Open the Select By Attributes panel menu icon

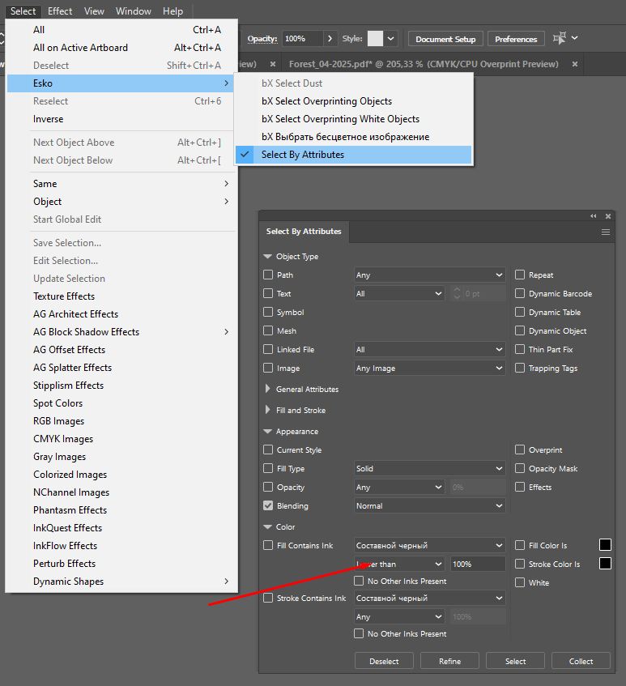coord(605,232)
